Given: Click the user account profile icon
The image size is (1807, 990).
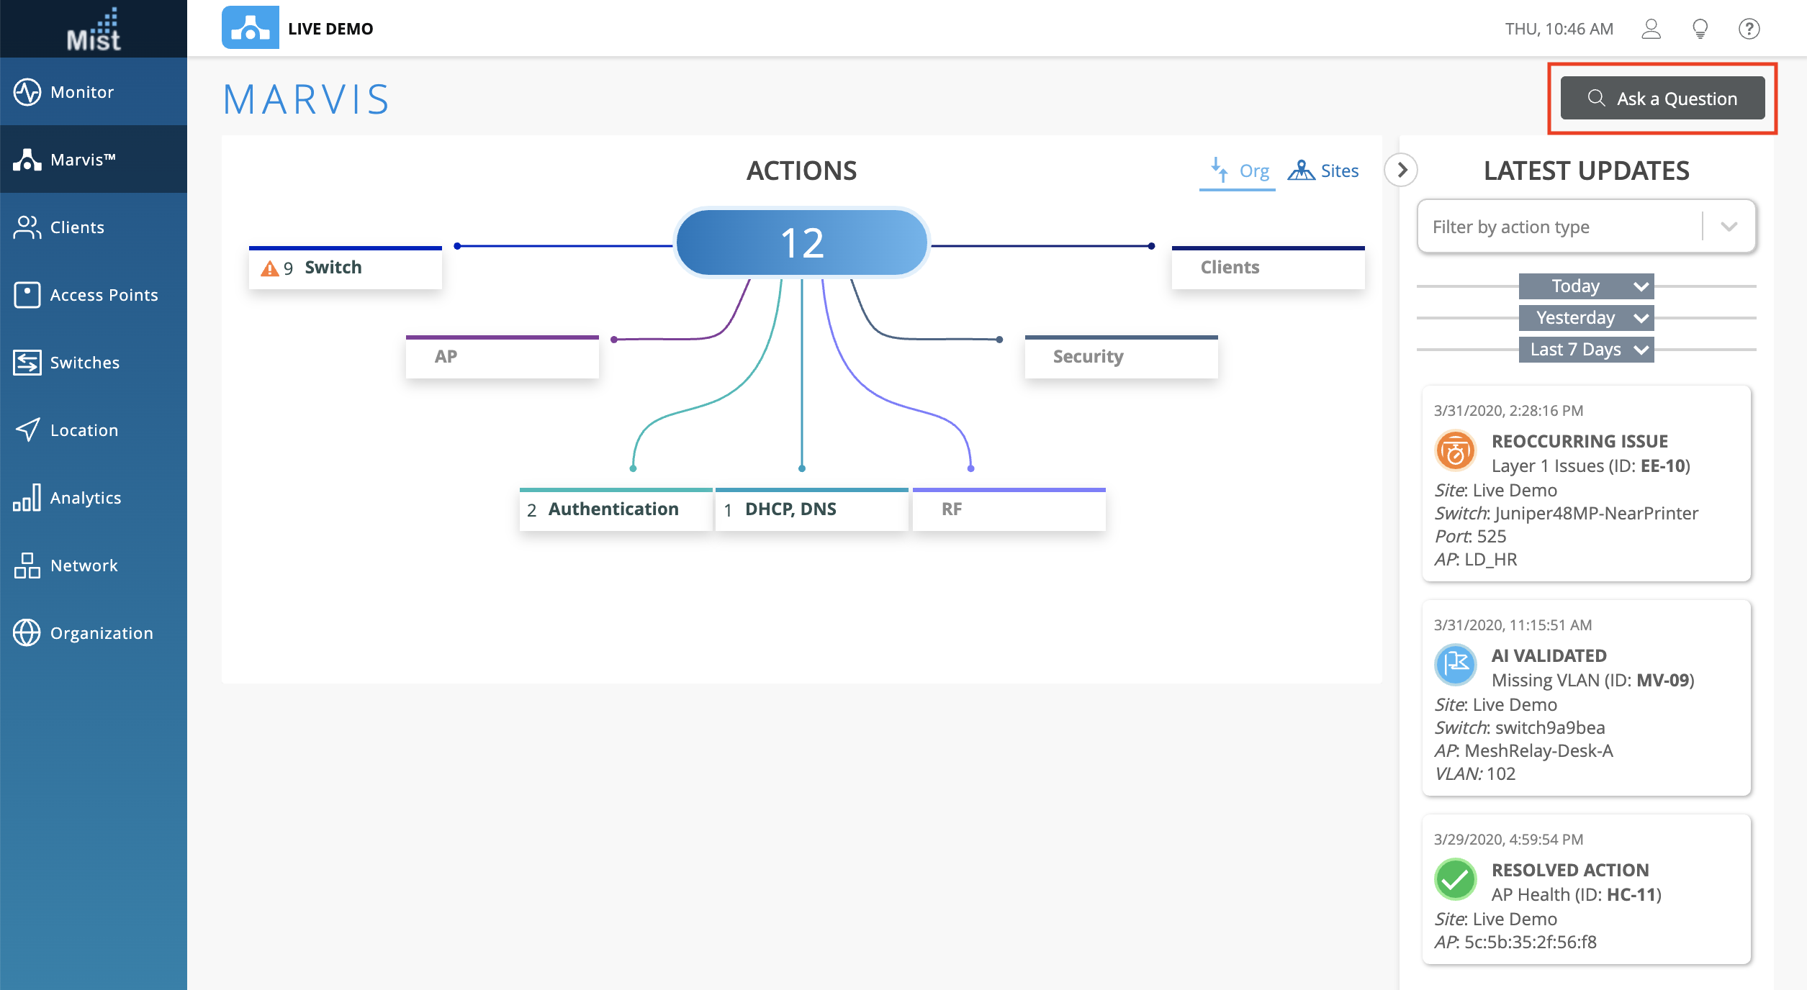Looking at the screenshot, I should (x=1651, y=29).
